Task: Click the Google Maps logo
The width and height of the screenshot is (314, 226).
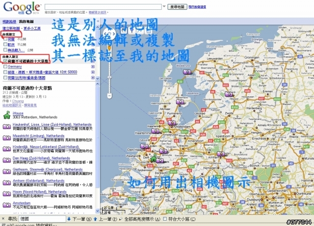Action: pyautogui.click(x=22, y=8)
